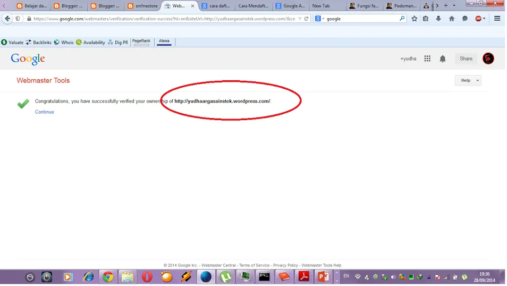507x286 pixels.
Task: Click the search magnifier in the search box
Action: coord(402,19)
